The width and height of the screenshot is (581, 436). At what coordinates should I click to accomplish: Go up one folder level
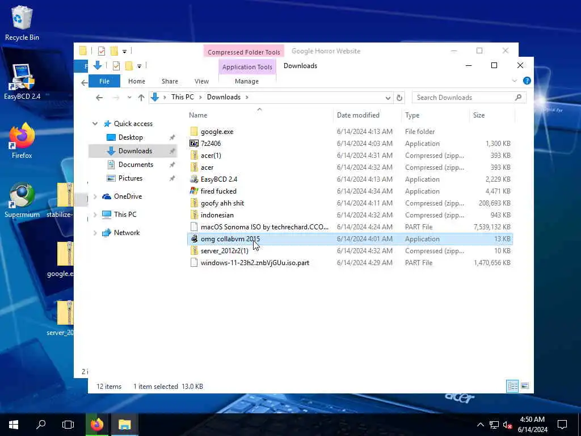141,98
